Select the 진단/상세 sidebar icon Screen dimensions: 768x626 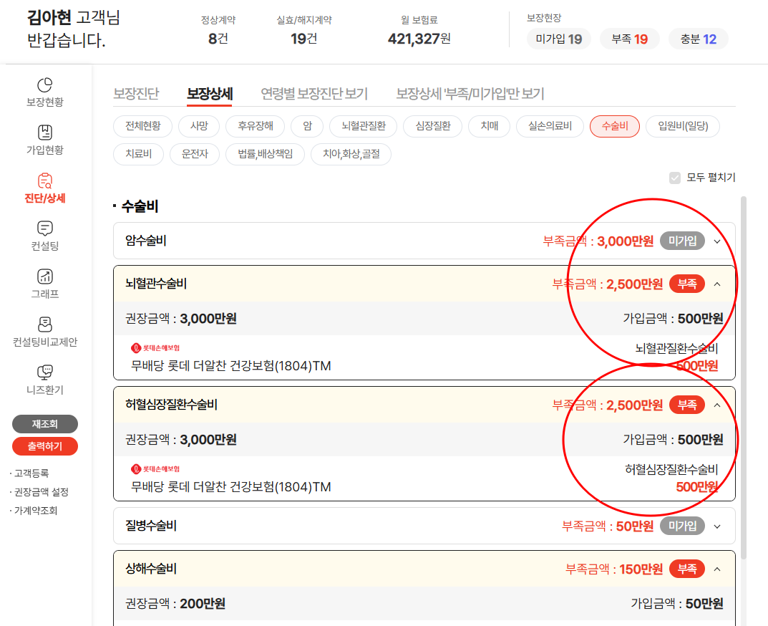tap(44, 181)
